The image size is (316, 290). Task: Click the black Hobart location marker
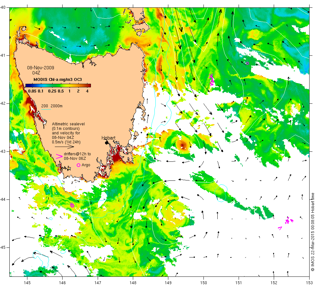click(x=107, y=143)
